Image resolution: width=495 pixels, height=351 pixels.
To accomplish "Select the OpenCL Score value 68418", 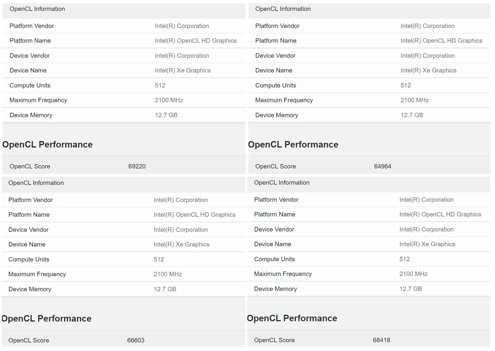I will point(381,340).
